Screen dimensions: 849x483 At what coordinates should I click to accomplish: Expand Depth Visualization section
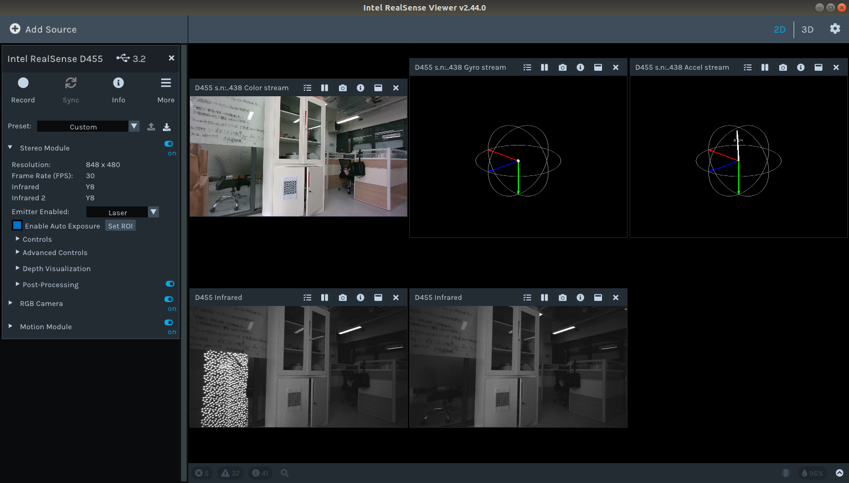coord(18,268)
